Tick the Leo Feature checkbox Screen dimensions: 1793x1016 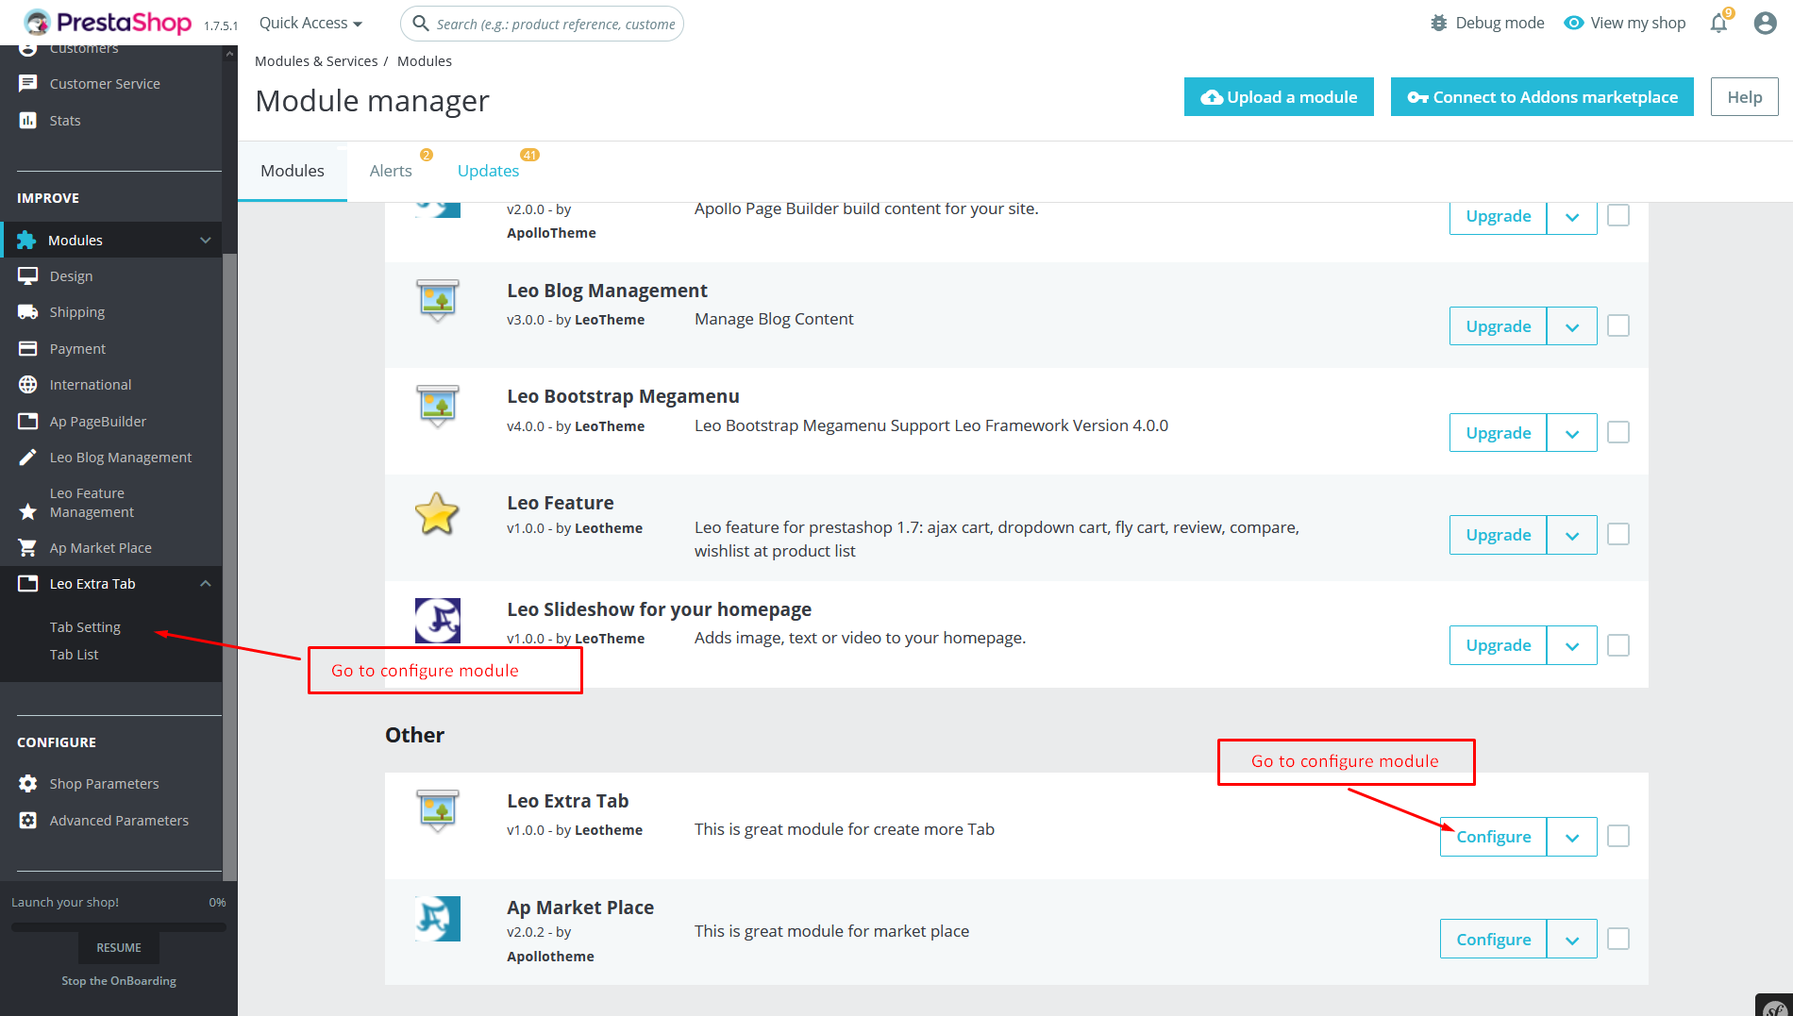point(1618,535)
